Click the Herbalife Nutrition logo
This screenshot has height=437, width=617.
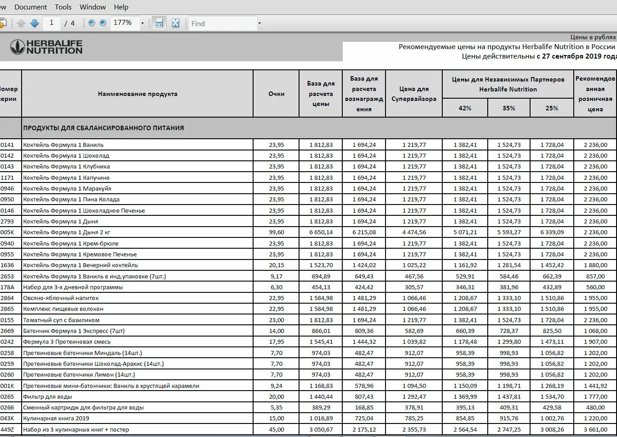[46, 47]
